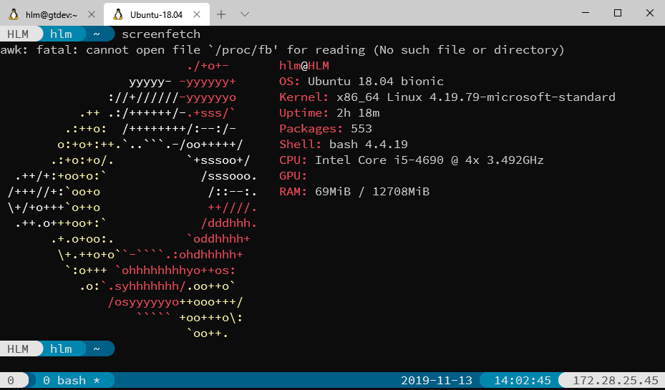Viewport: 665px width, 390px height.
Task: Click the 'hlm' prompt segment in the bottom prompt
Action: [61, 349]
